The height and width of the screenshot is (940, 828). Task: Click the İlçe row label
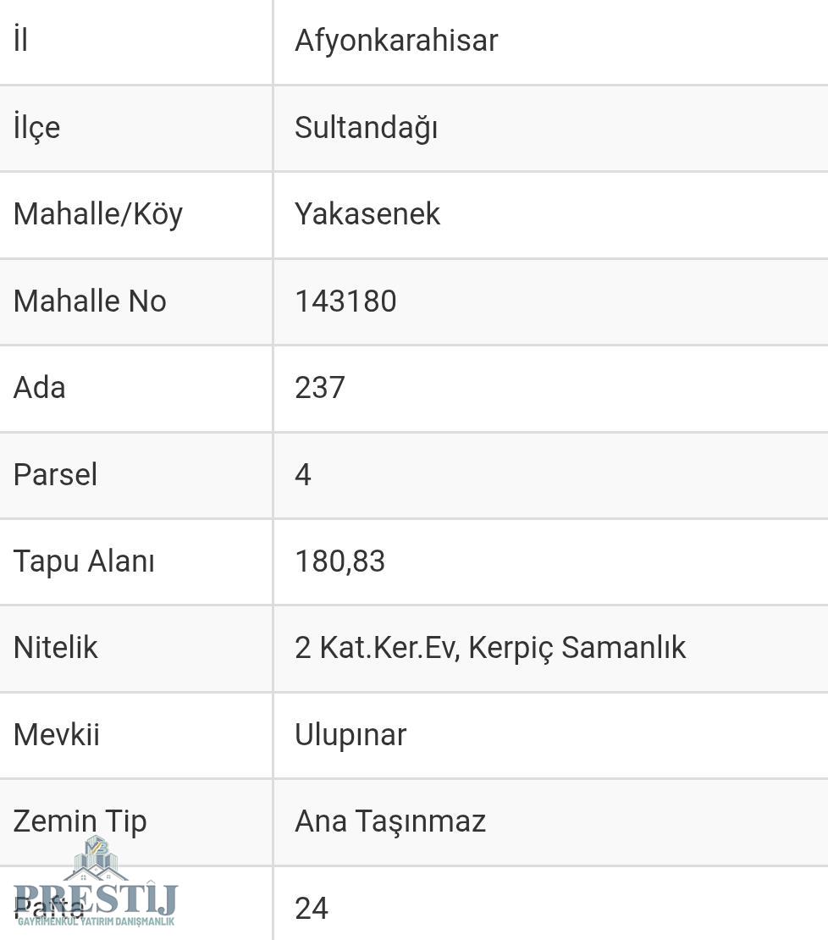(36, 128)
